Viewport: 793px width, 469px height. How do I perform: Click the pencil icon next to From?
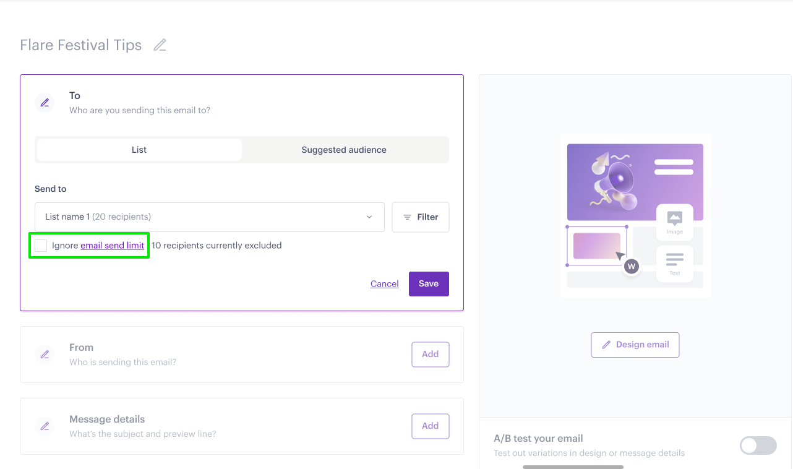[45, 355]
